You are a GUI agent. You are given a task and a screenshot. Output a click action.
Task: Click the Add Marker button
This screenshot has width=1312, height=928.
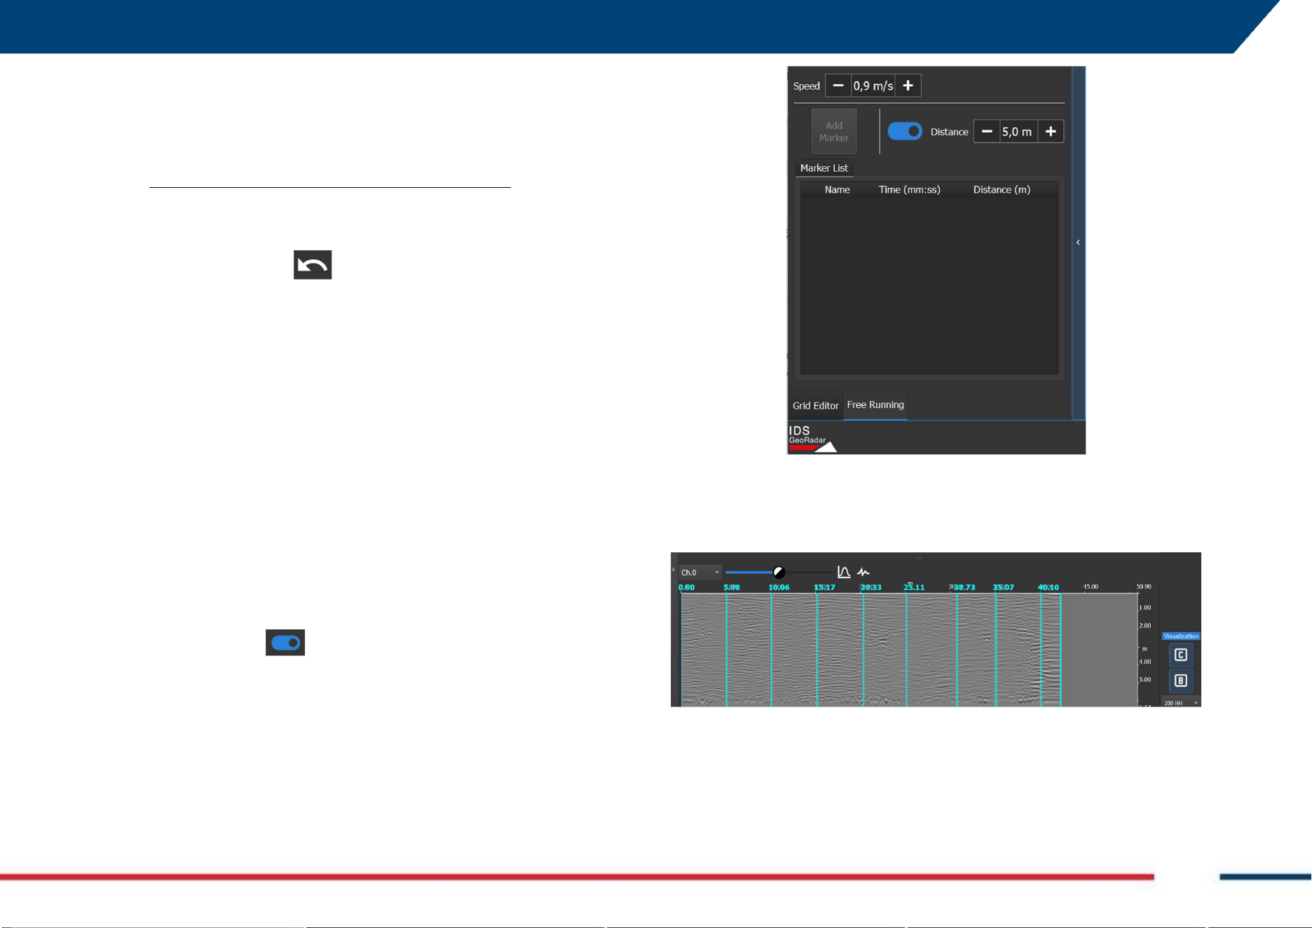pos(834,132)
